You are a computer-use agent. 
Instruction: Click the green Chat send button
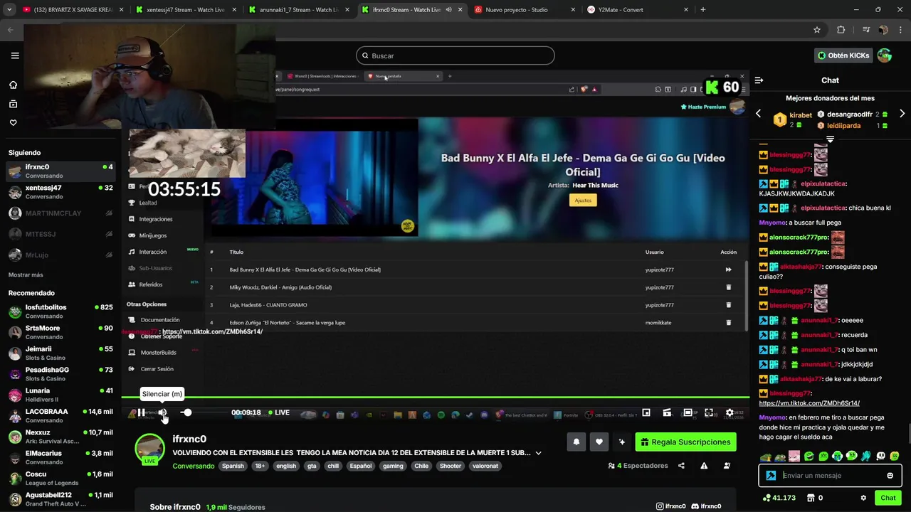[x=888, y=498]
